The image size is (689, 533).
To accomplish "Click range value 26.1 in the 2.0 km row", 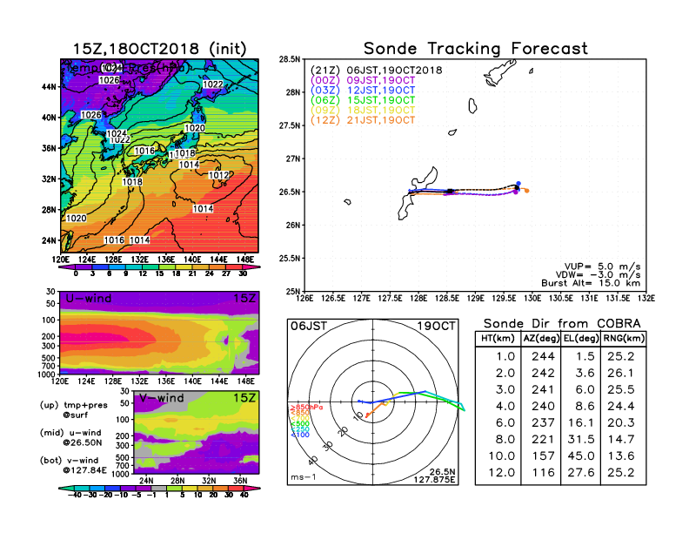I will point(620,373).
